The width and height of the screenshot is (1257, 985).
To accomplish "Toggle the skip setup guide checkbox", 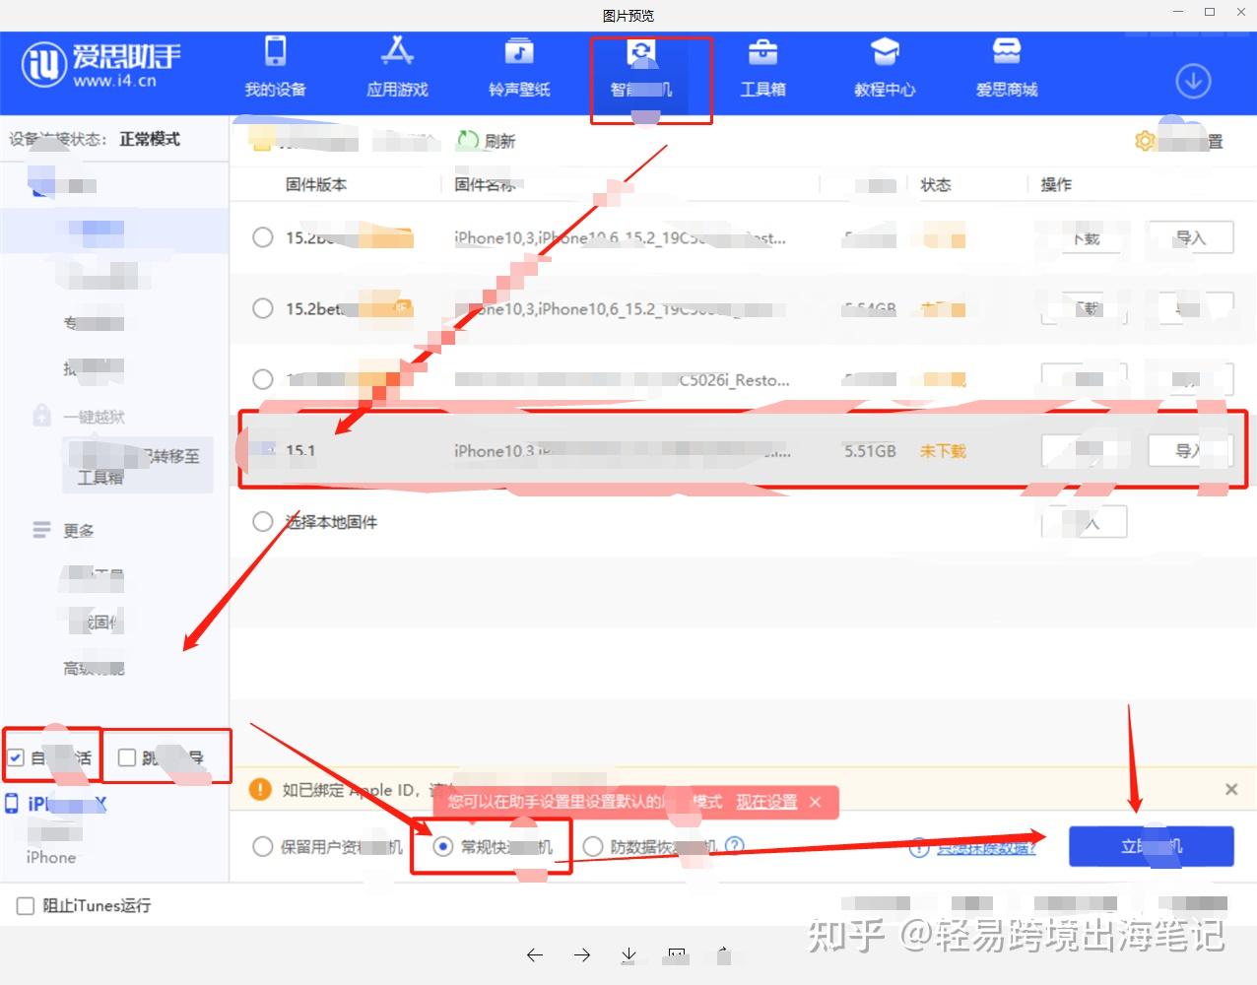I will pos(126,757).
